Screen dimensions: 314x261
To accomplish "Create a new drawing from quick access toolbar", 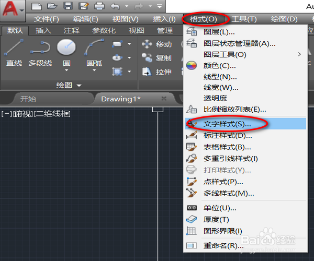I will tap(37, 6).
